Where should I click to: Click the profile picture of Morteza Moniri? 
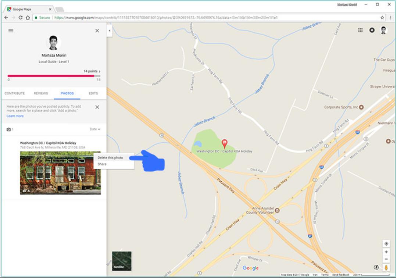tap(53, 43)
